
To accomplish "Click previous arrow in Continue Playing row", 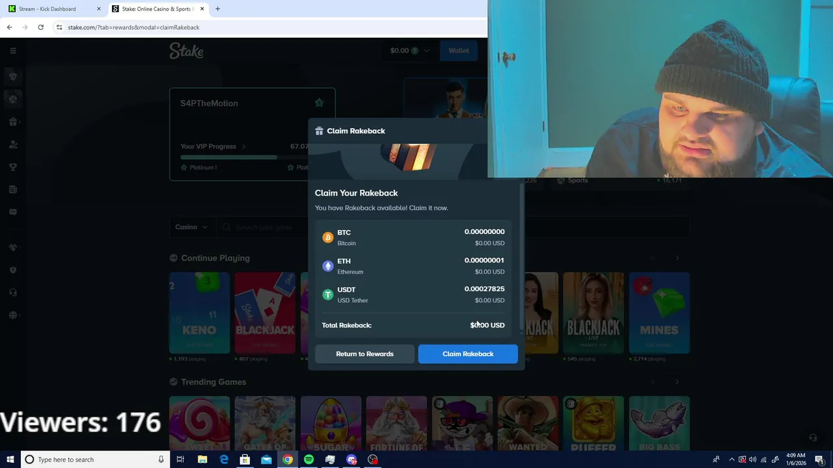I will click(653, 258).
